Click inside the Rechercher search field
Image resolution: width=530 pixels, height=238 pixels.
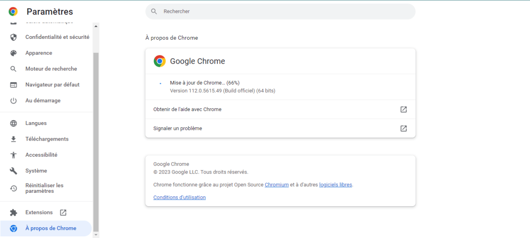(x=280, y=11)
